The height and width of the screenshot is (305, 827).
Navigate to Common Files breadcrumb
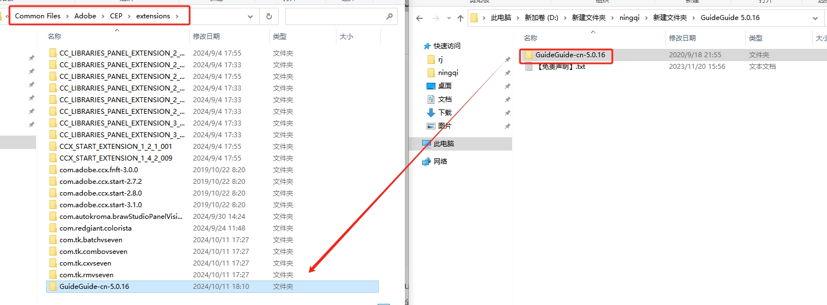38,16
